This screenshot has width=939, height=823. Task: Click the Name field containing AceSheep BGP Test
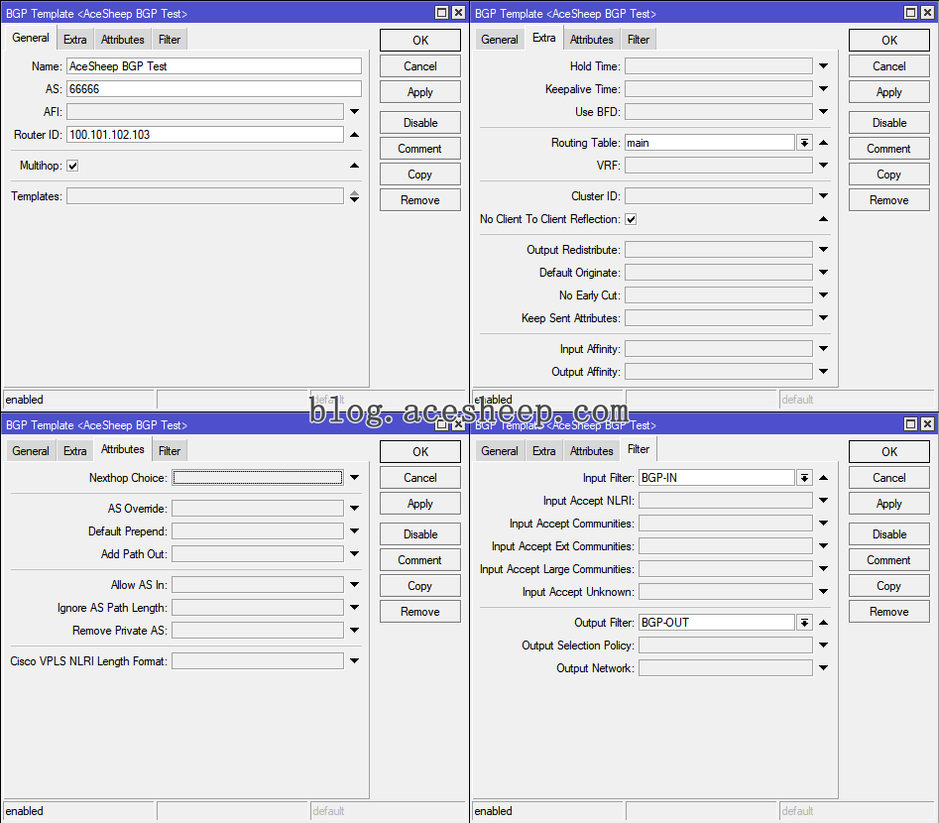click(x=213, y=66)
